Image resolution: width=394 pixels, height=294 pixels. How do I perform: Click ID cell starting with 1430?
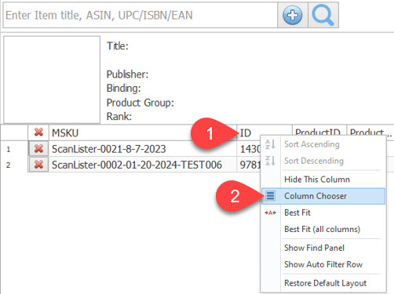[x=249, y=149]
